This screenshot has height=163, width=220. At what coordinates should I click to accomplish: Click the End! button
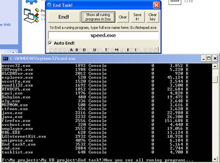coord(64,17)
